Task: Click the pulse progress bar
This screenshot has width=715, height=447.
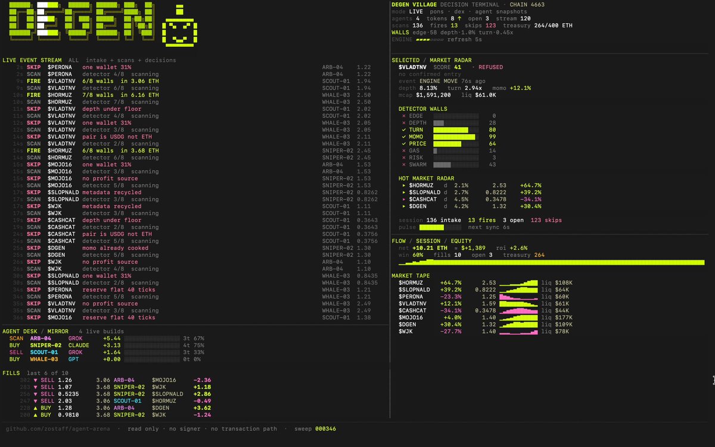Action: (x=440, y=227)
